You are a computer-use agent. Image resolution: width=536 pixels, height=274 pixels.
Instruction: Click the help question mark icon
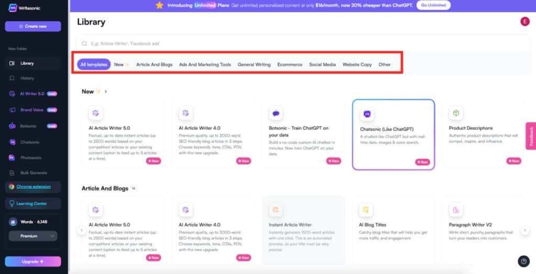pos(523,261)
